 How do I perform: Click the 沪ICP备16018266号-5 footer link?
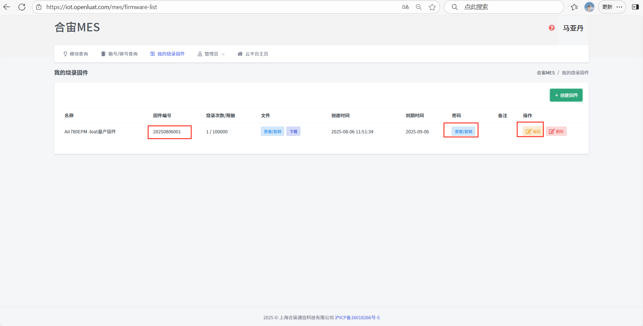click(357, 318)
